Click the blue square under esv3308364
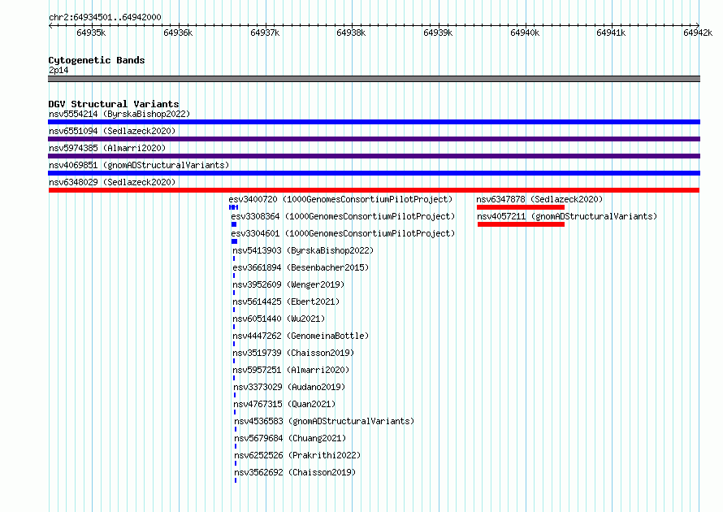 234,224
